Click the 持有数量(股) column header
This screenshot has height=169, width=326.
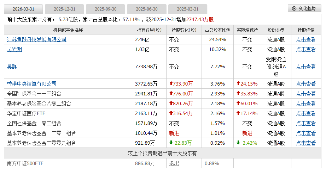(x=149, y=30)
